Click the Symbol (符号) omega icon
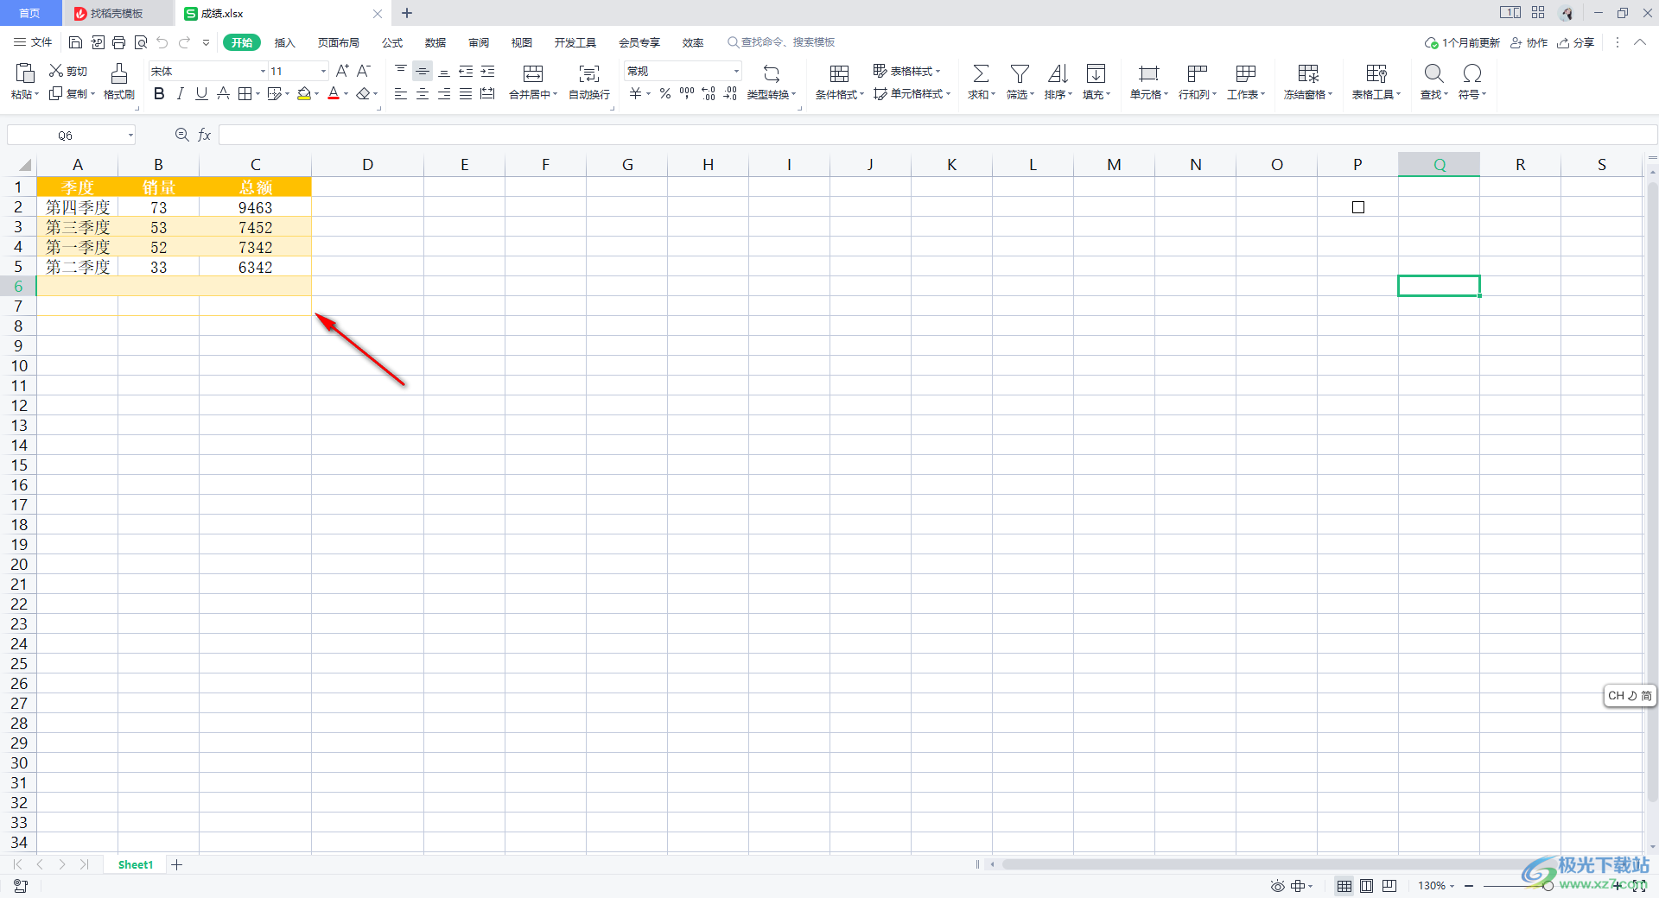 [1472, 73]
